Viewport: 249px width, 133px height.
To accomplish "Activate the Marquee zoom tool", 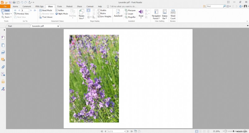I will pyautogui.click(x=130, y=10).
